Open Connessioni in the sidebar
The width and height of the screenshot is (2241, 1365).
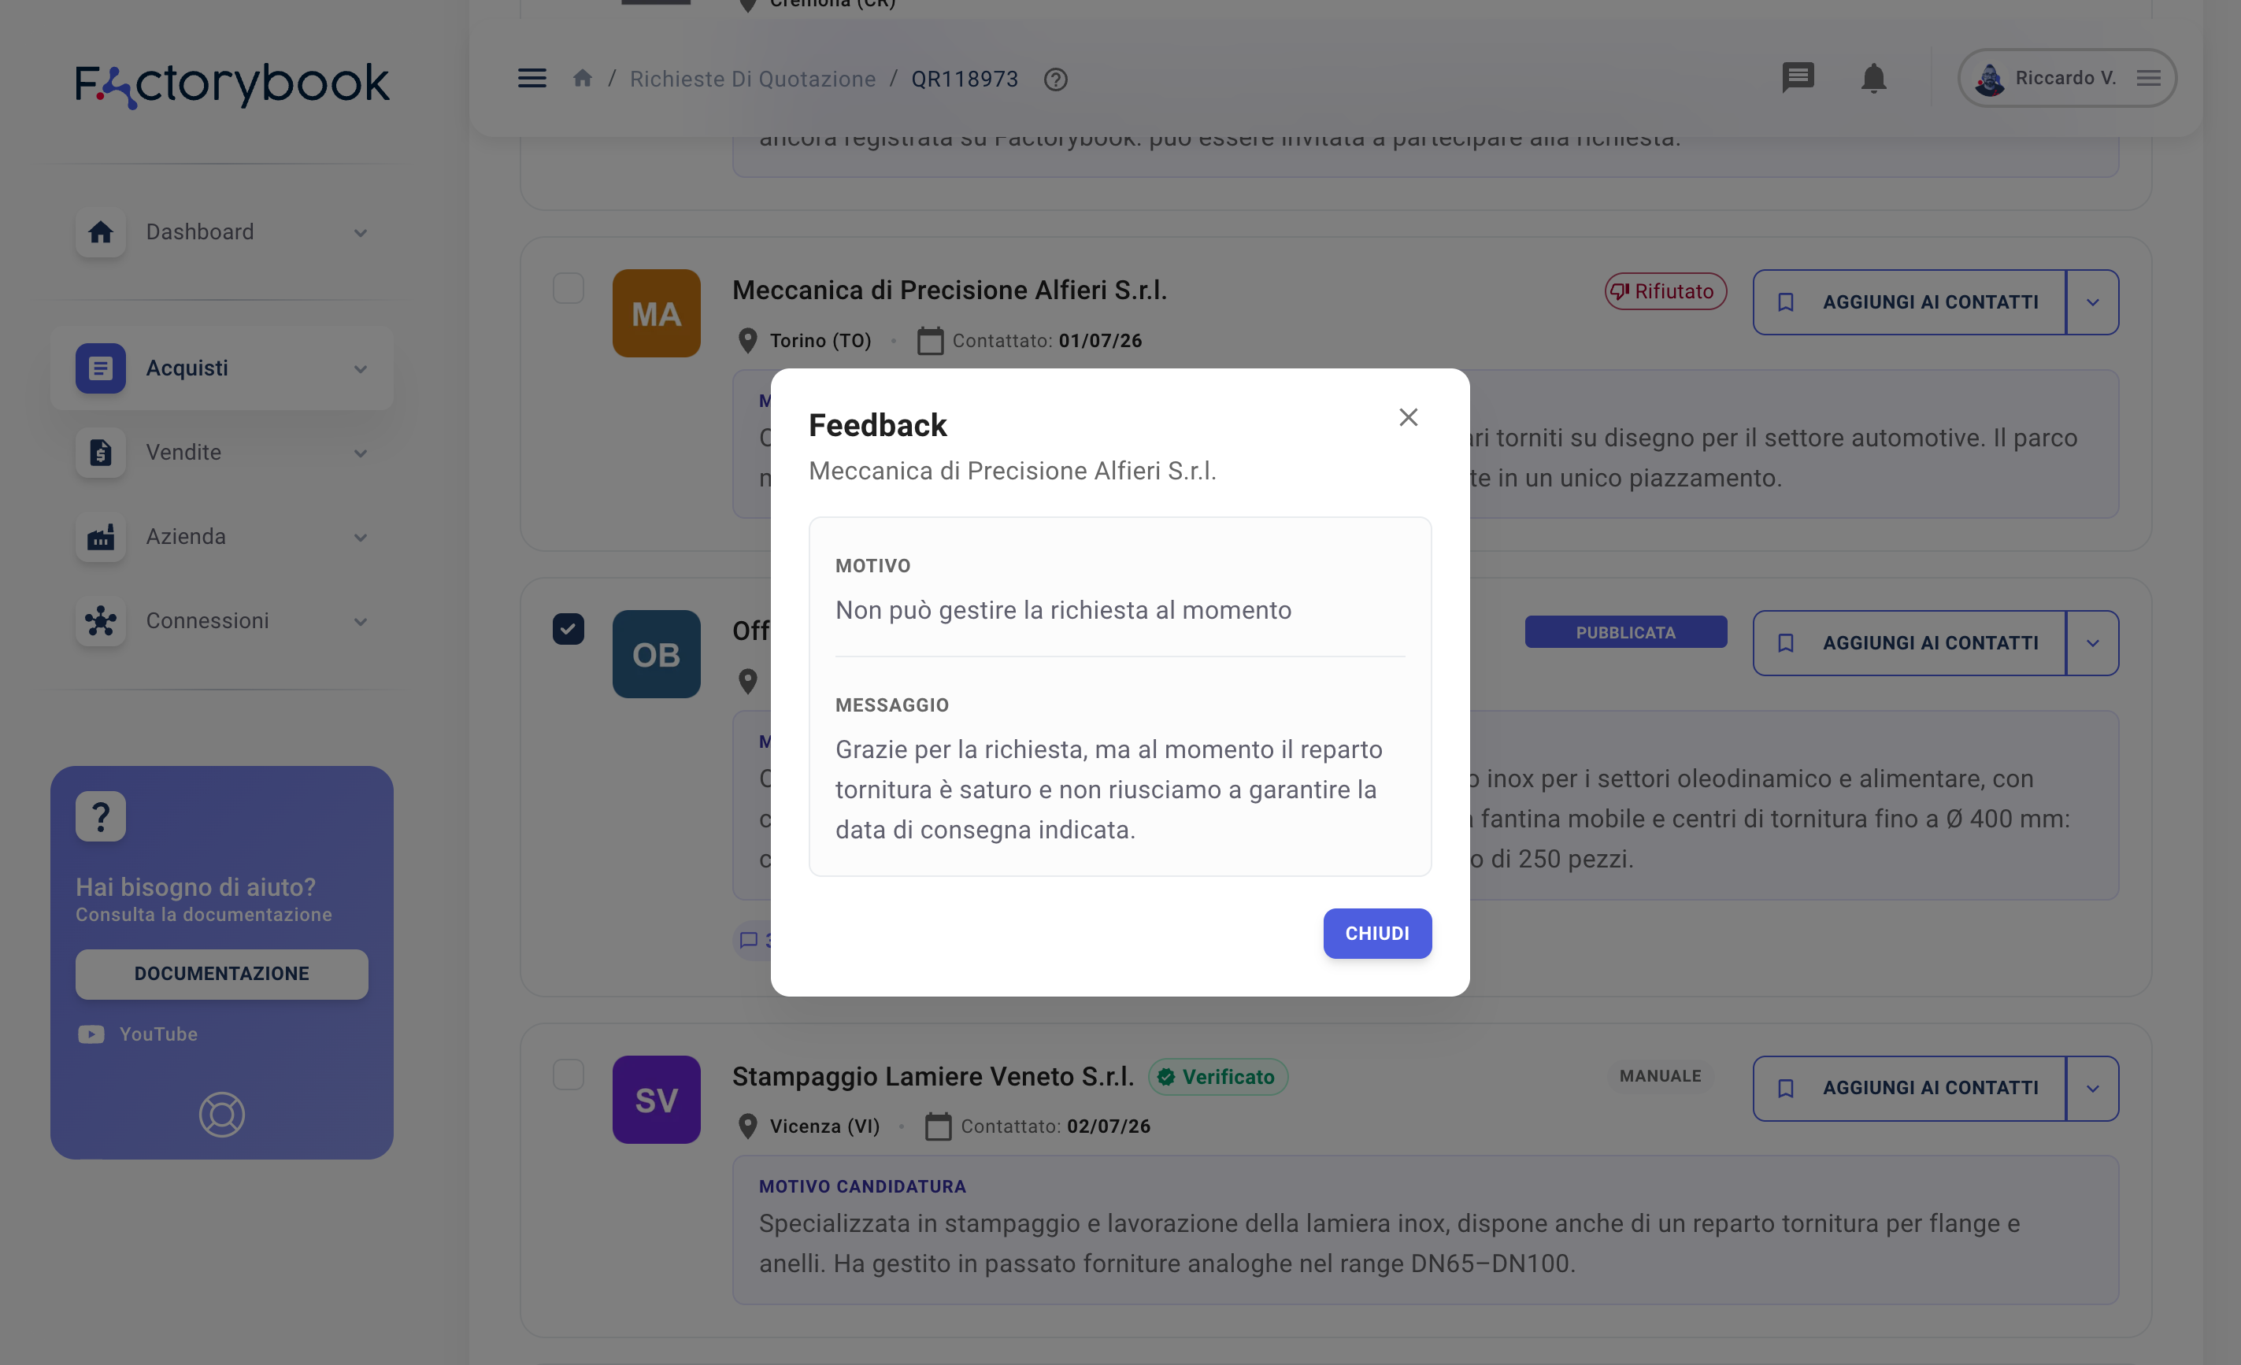coord(222,620)
